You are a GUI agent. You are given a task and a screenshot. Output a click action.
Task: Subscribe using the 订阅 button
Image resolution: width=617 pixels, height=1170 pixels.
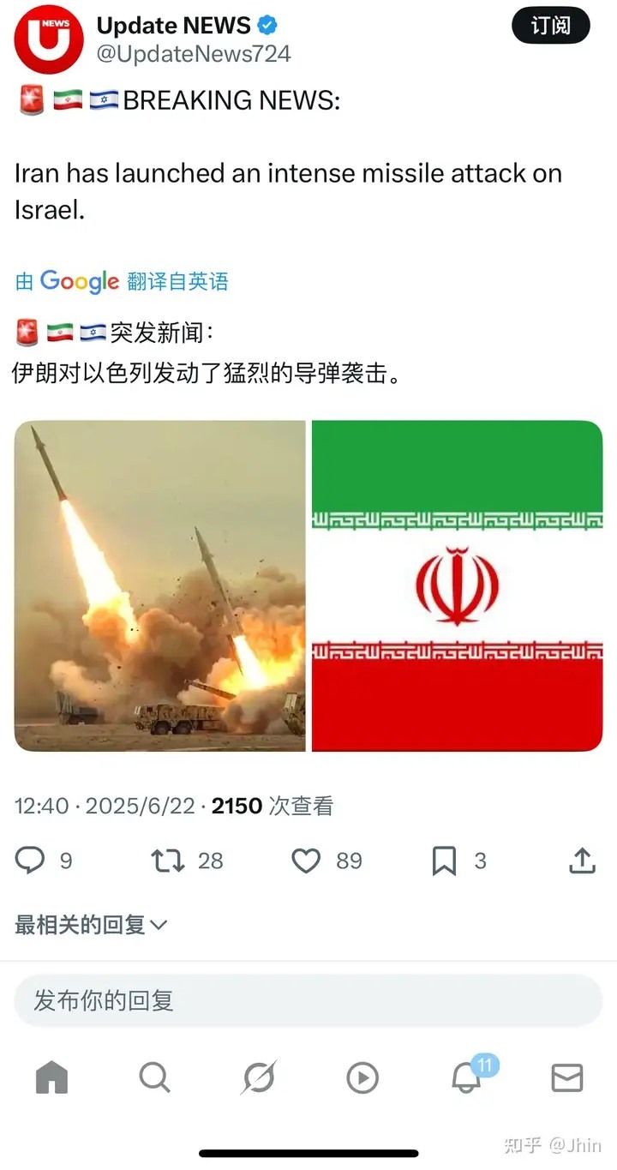click(551, 26)
